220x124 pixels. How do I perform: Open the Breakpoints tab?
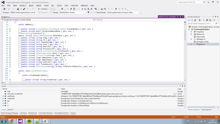click(x=33, y=113)
